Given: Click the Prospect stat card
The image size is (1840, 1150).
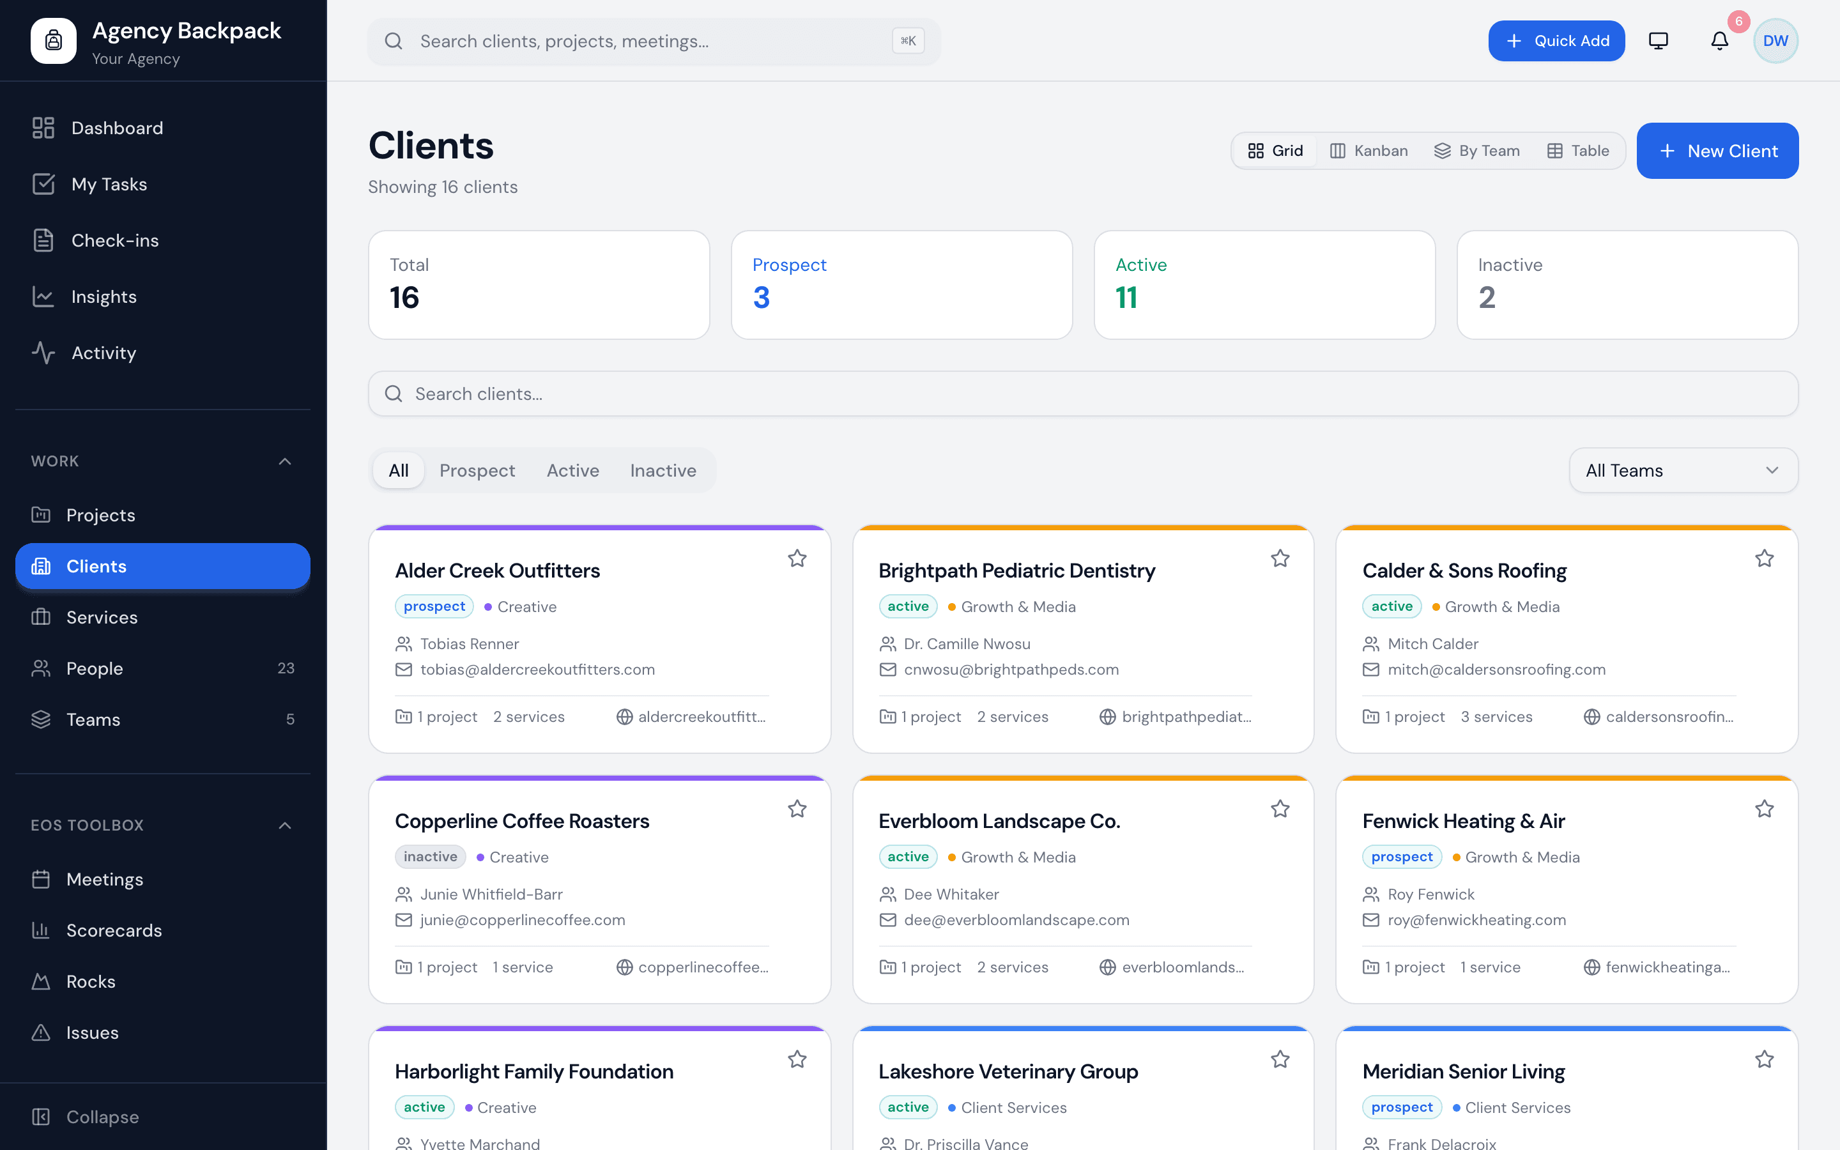Looking at the screenshot, I should tap(901, 284).
